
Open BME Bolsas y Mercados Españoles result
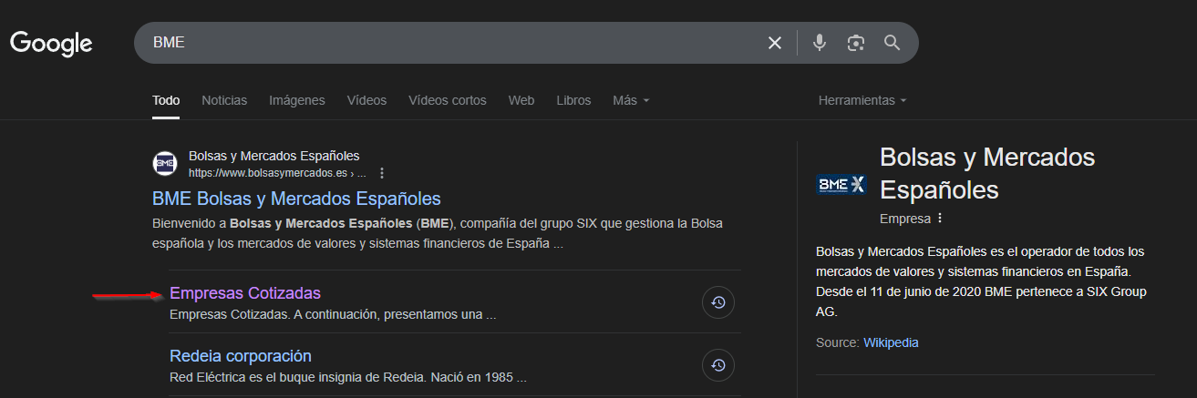click(x=296, y=199)
